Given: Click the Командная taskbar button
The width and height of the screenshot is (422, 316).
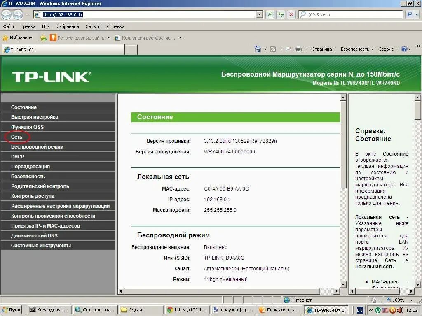Looking at the screenshot, I should (x=49, y=309).
